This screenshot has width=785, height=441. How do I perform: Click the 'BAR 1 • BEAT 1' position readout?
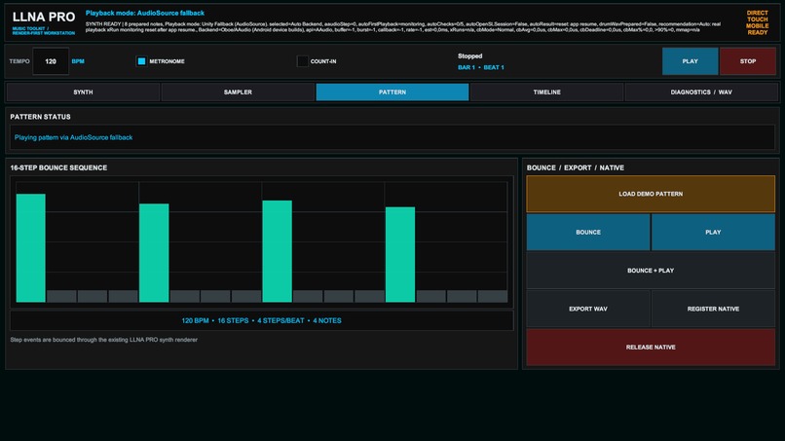coord(481,67)
